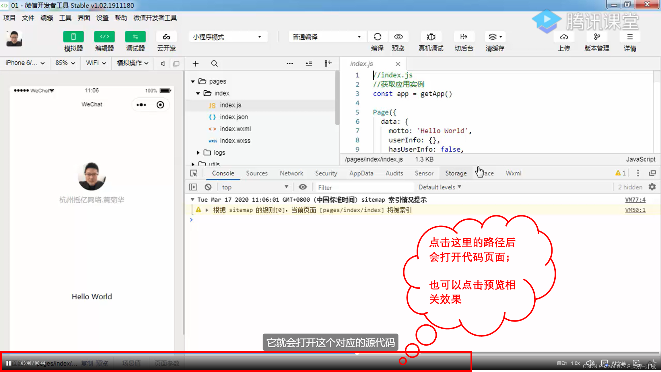Open console settings gear icon

[652, 187]
